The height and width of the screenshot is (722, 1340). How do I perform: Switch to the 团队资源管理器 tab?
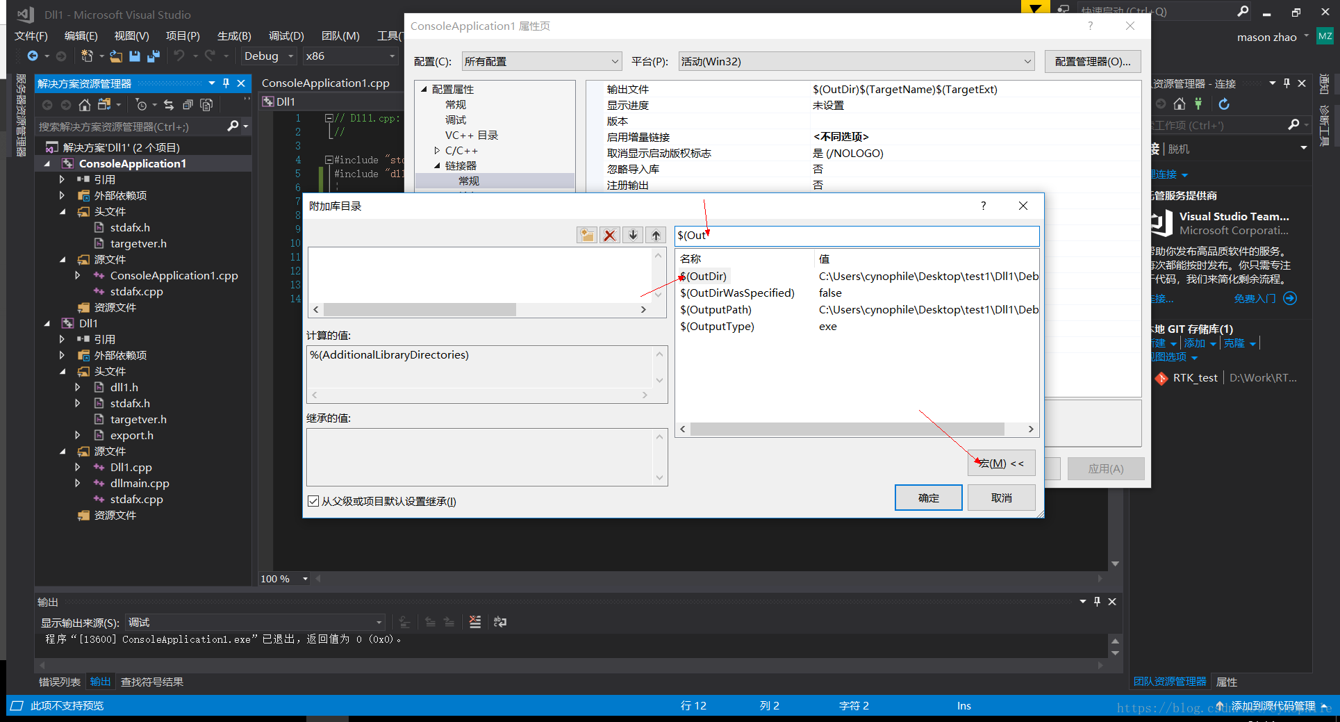pyautogui.click(x=1170, y=681)
